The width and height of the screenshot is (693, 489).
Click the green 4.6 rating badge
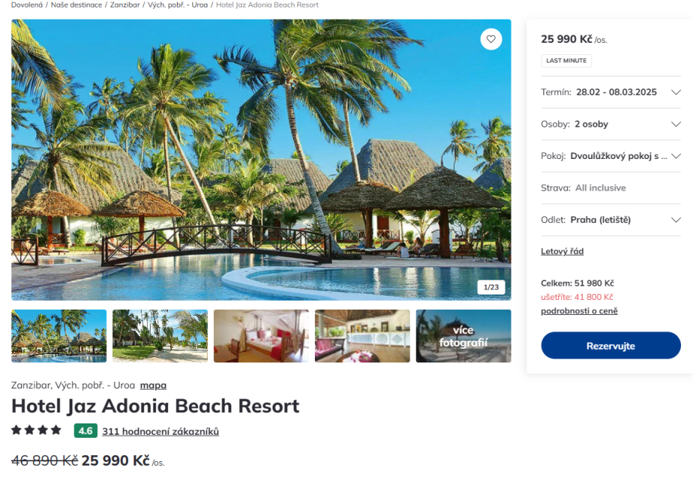coord(85,431)
